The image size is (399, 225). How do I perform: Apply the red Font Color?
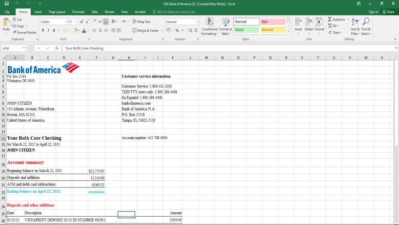click(84, 30)
